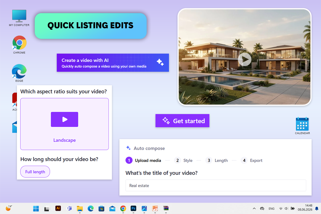
Task: Click the Get started button
Action: (x=182, y=121)
